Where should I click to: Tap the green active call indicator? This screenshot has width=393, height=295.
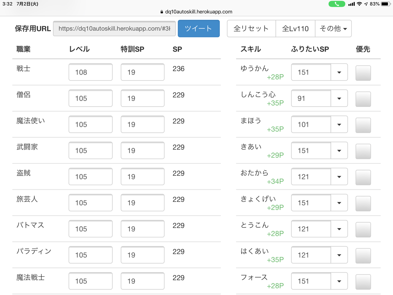(337, 4)
